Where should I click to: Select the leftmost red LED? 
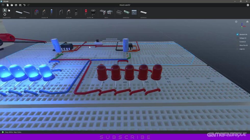102,72
